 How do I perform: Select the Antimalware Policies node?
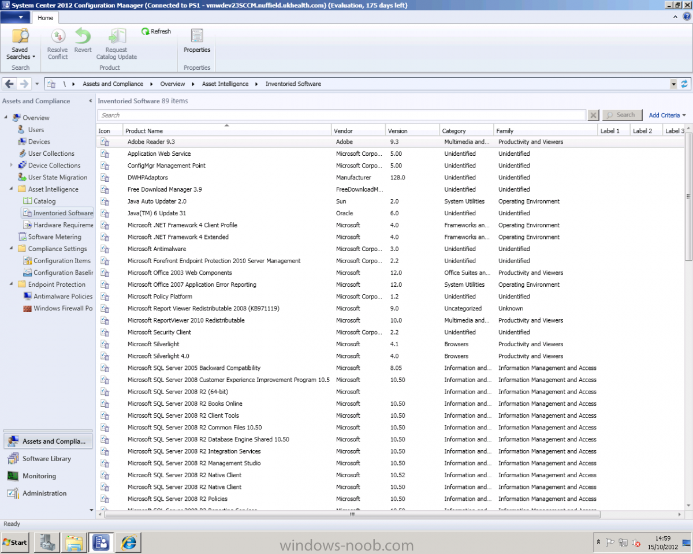(62, 296)
